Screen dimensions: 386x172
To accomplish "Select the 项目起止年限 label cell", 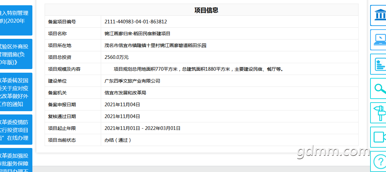I will pyautogui.click(x=73, y=128).
